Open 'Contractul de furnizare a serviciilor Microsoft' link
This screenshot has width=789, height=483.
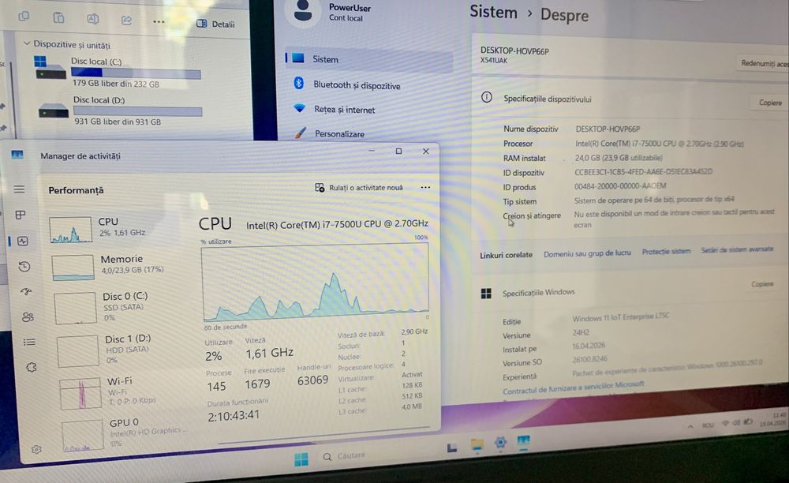coord(573,388)
